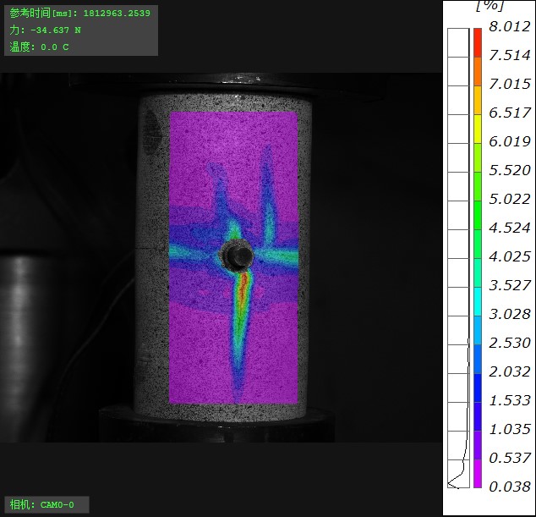This screenshot has height=517, width=536.
Task: Click the upper loading platen above the specimen
Action: pyautogui.click(x=224, y=83)
